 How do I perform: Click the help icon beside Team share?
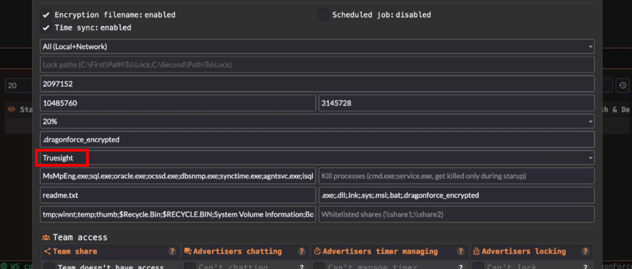pyautogui.click(x=172, y=251)
